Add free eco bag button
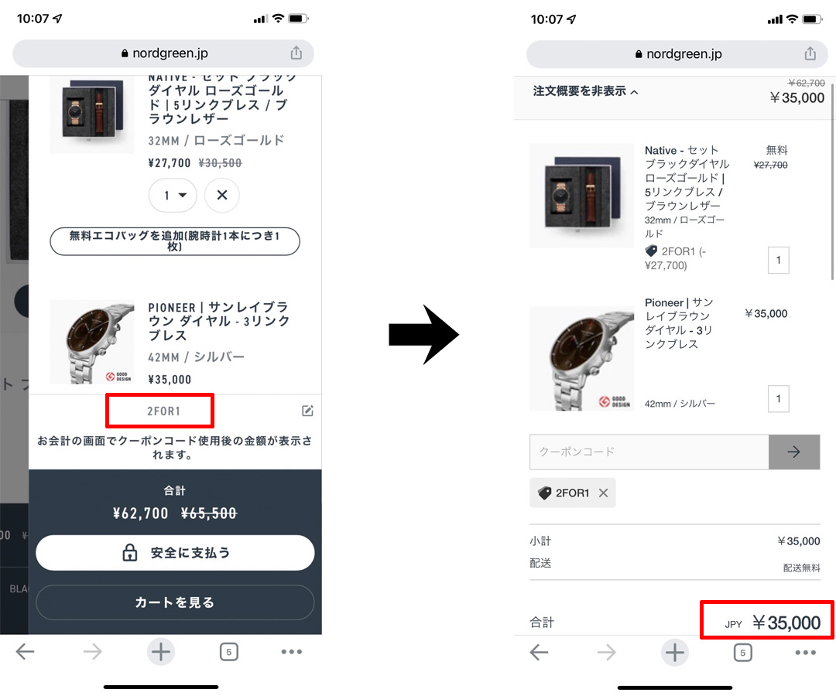This screenshot has height=696, width=836. 175,241
